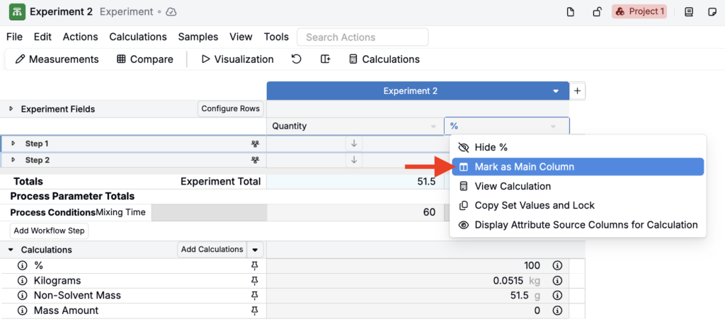725x336 pixels.
Task: Click info icon right of 0 value
Action: pos(557,311)
